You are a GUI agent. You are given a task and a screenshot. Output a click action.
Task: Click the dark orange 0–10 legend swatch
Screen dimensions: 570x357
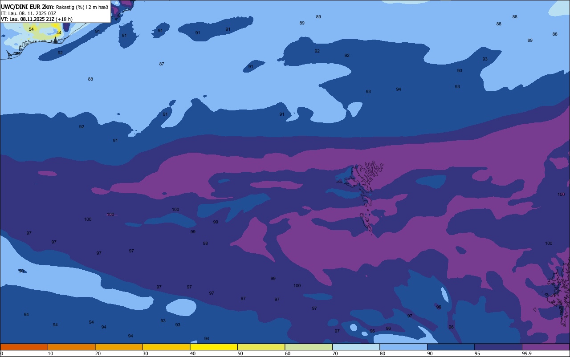pos(24,347)
